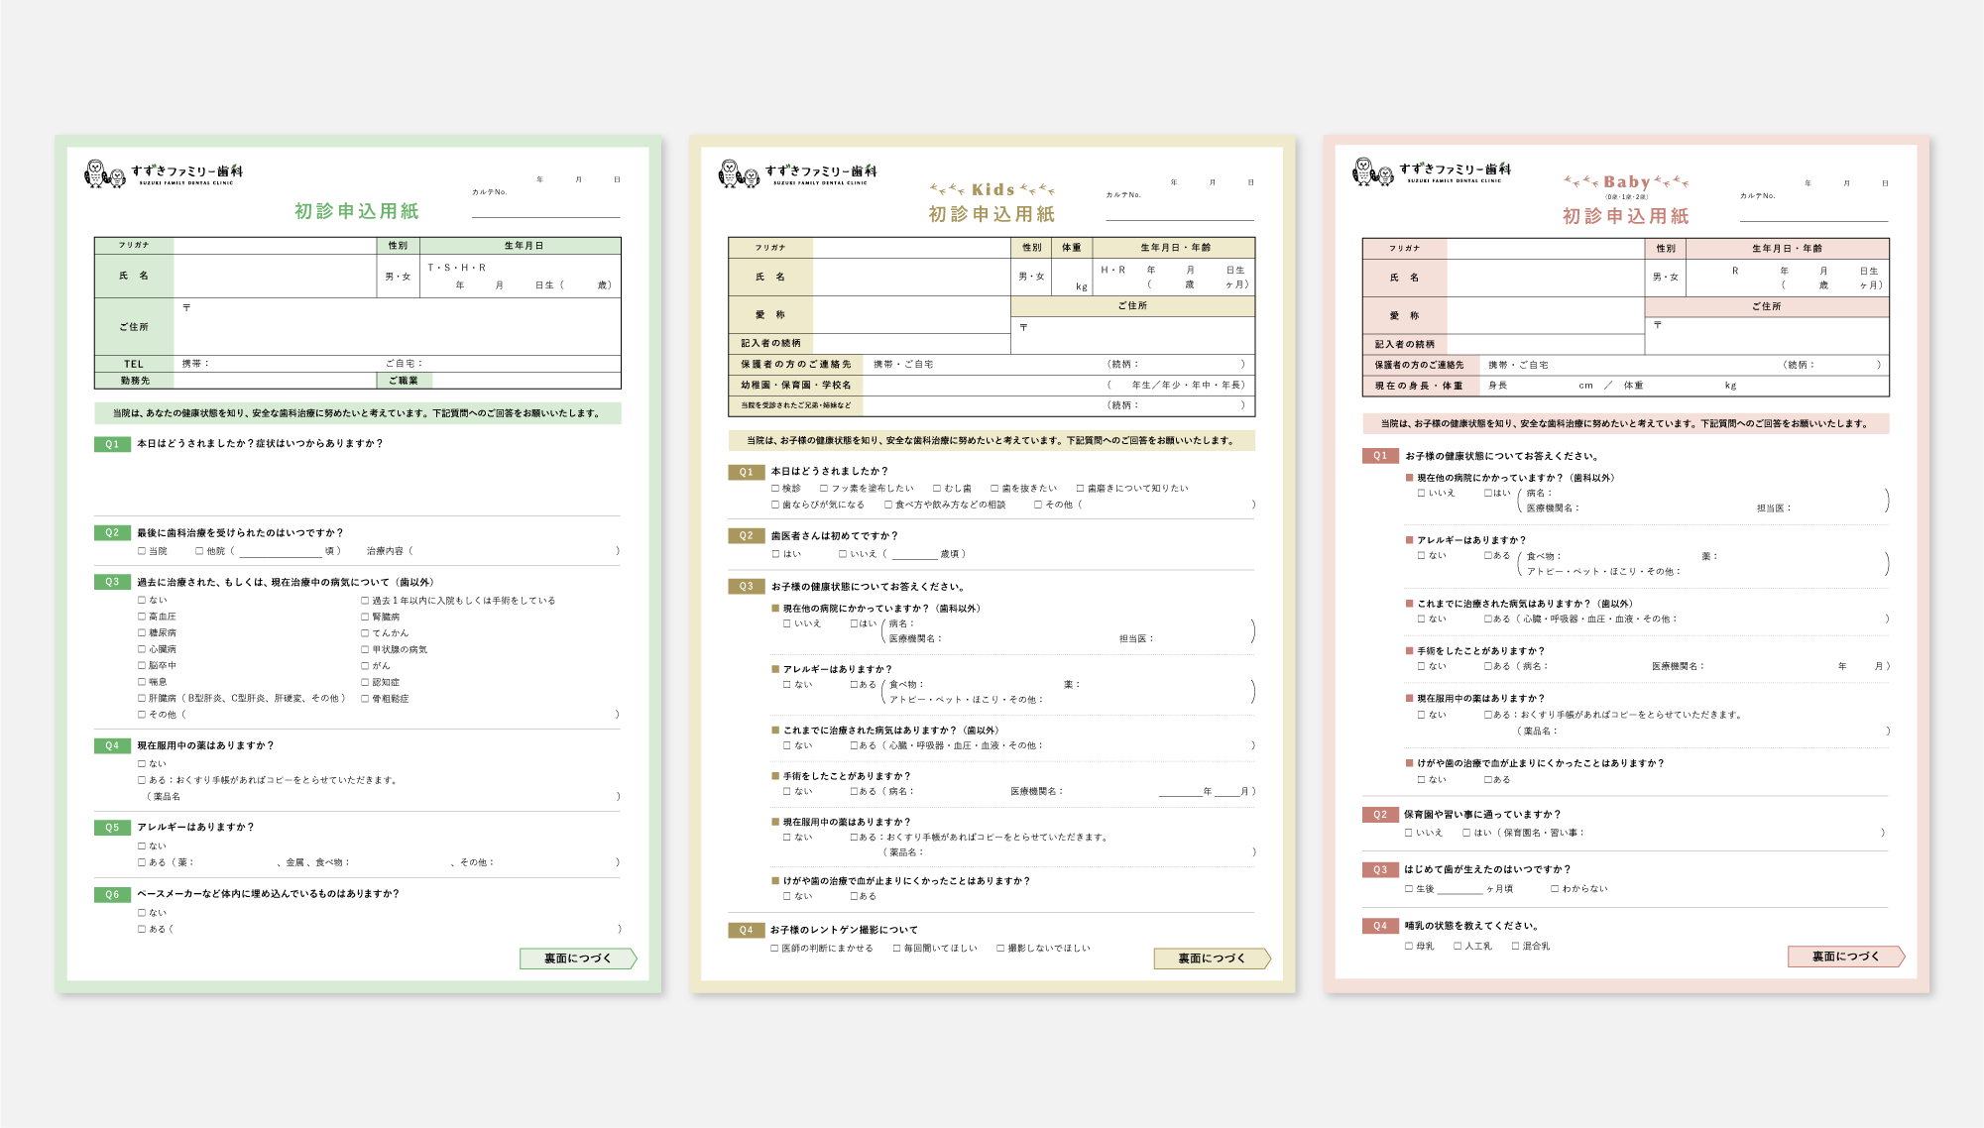
Task: Tick the 肝臓病 checkbox on the green form
Action: click(x=142, y=698)
